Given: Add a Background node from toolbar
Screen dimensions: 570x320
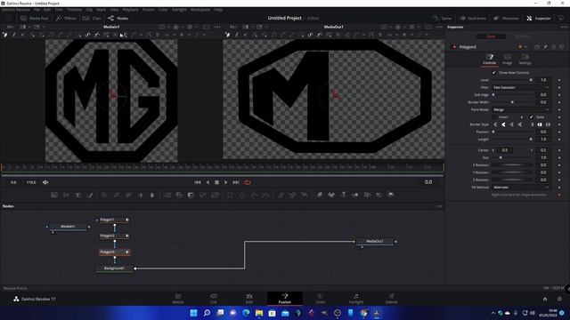Looking at the screenshot, I should 54,195.
